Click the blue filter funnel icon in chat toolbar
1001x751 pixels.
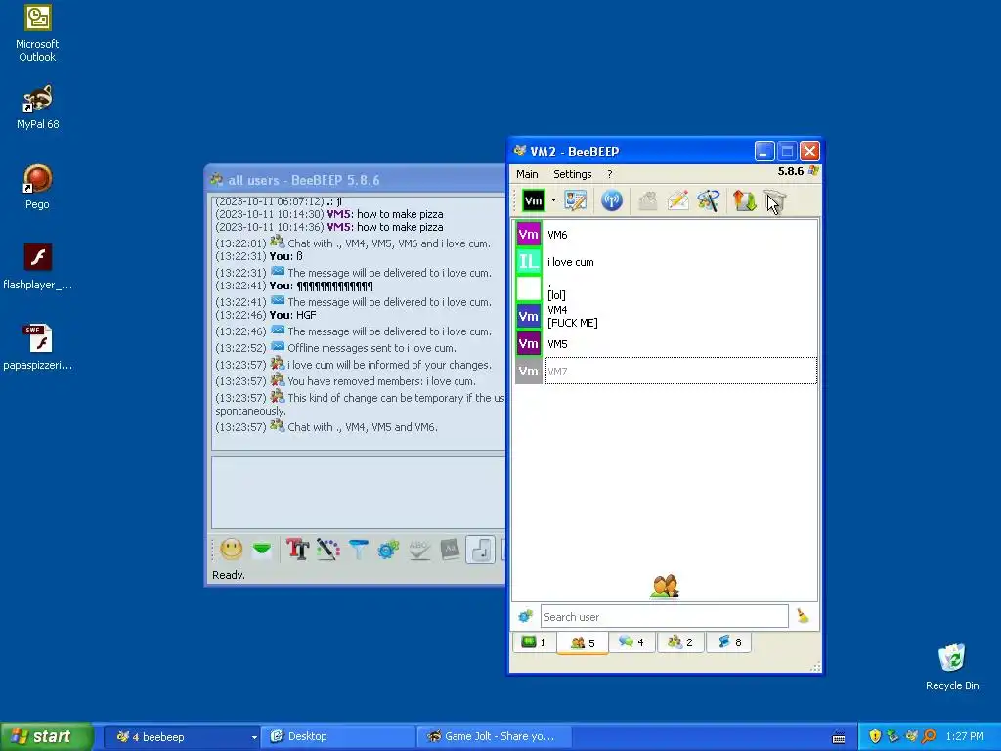pos(358,550)
